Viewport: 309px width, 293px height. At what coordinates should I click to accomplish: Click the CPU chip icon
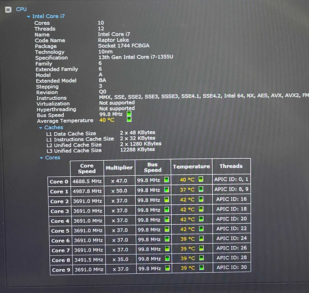click(x=8, y=10)
